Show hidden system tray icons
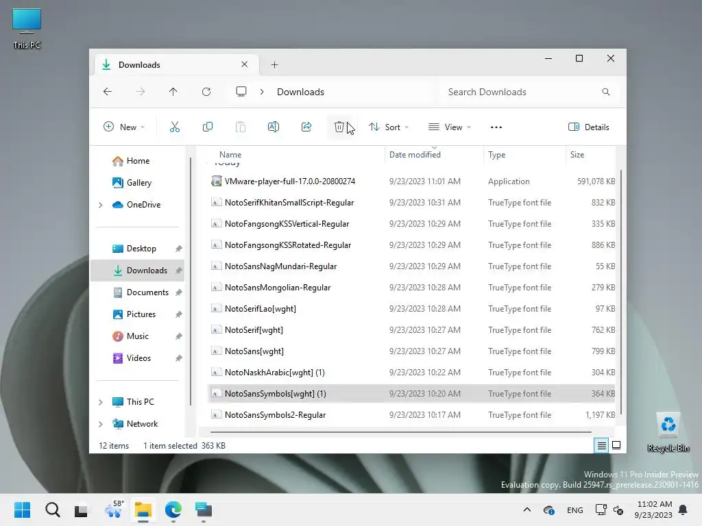 [x=527, y=510]
